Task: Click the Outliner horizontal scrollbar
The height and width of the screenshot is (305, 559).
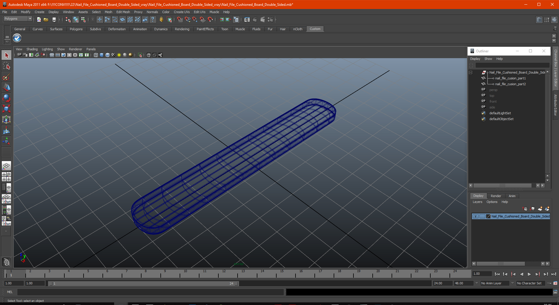Action: pyautogui.click(x=502, y=186)
